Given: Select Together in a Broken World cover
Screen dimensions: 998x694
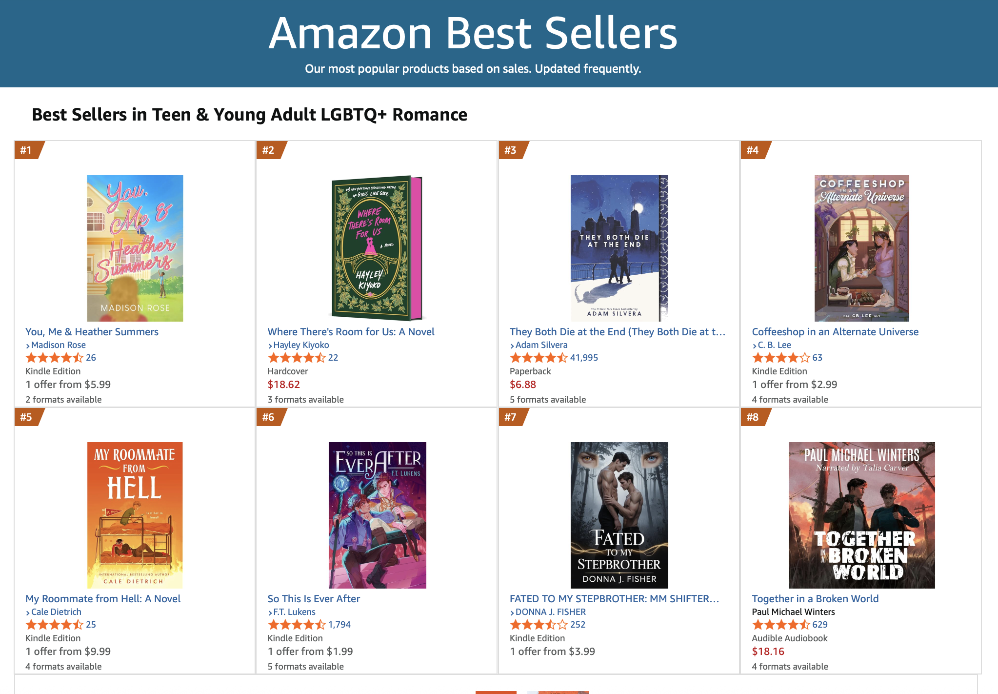Looking at the screenshot, I should point(861,515).
